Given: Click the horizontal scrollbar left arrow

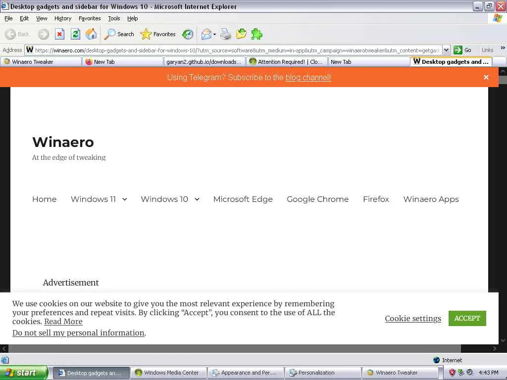Looking at the screenshot, I should point(4,348).
